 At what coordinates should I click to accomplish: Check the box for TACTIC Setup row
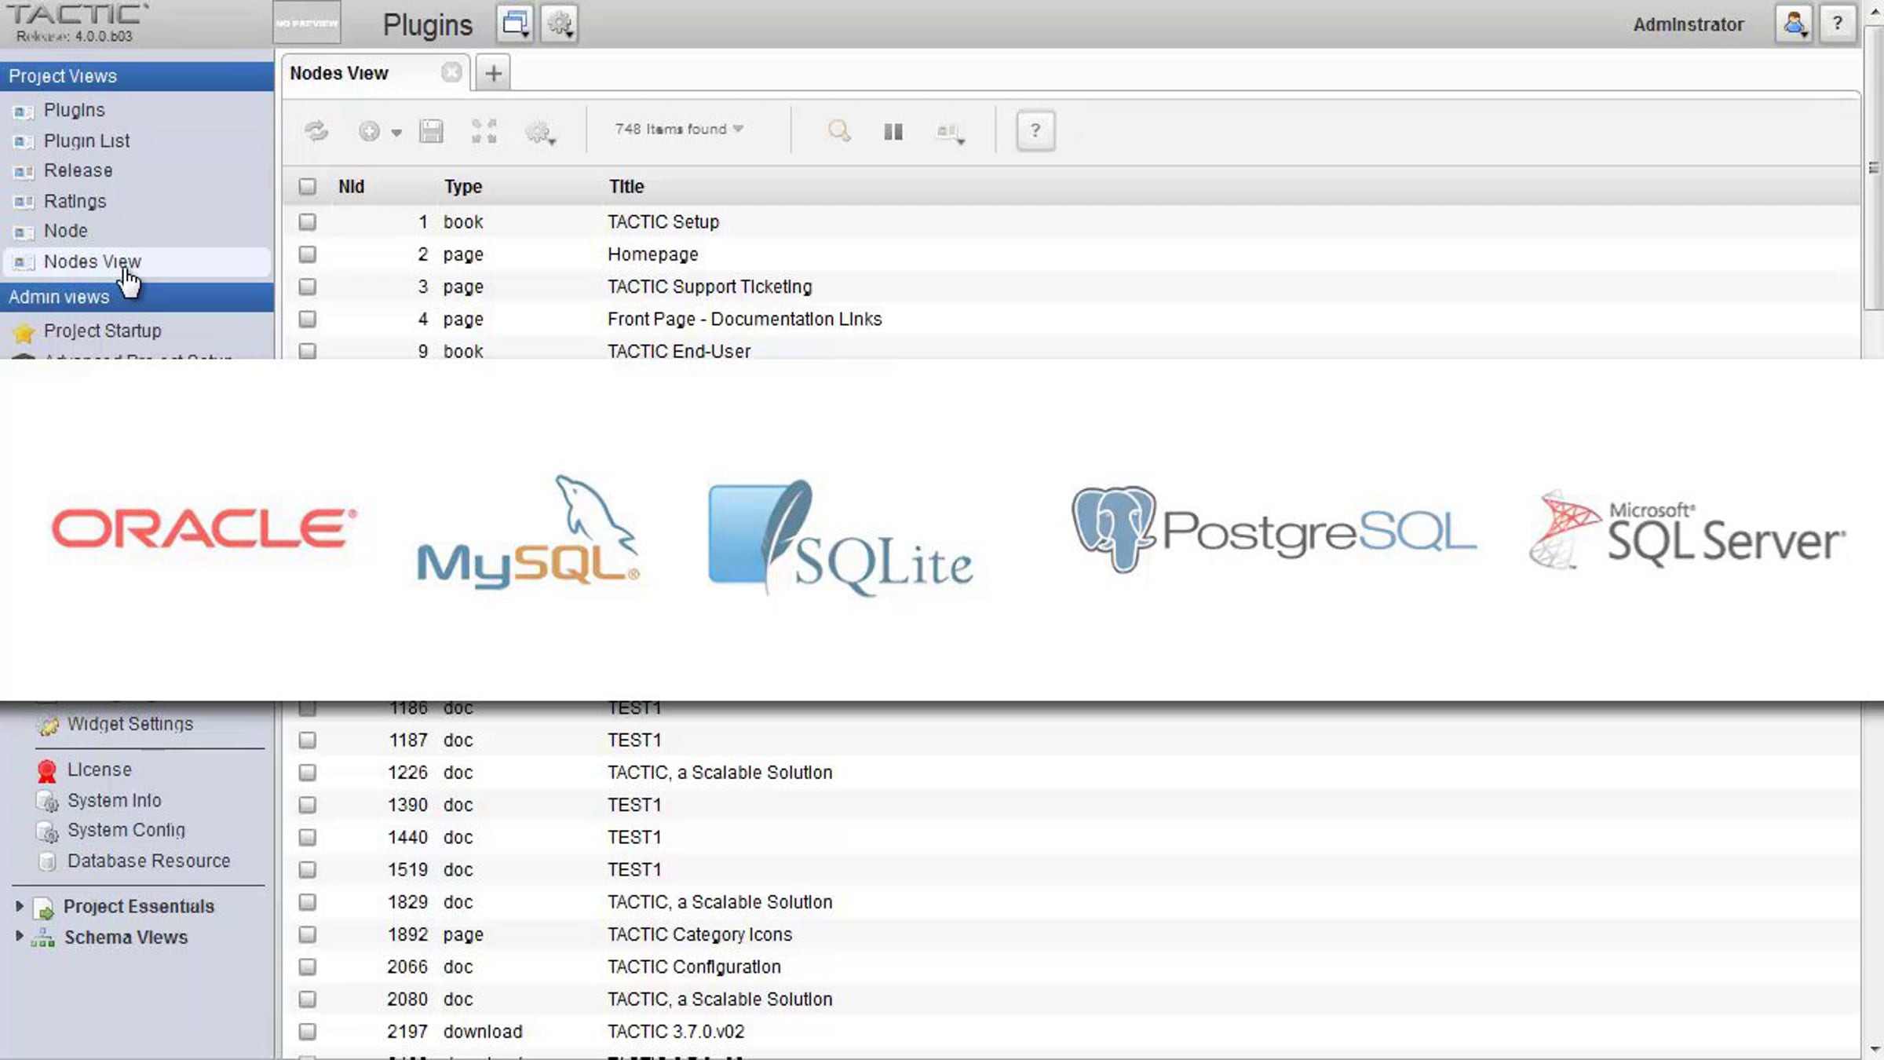pos(307,222)
